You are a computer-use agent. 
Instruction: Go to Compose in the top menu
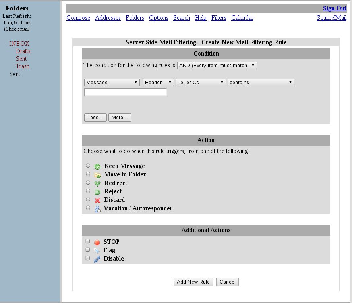[78, 18]
